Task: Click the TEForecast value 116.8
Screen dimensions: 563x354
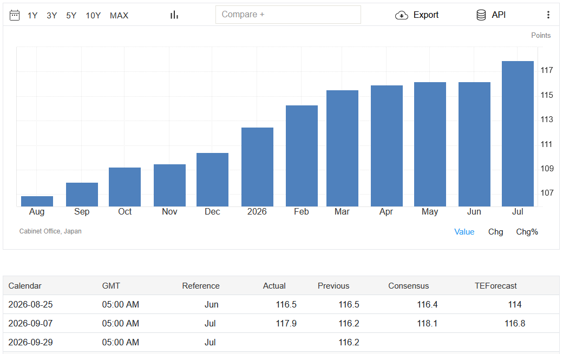Action: [514, 324]
